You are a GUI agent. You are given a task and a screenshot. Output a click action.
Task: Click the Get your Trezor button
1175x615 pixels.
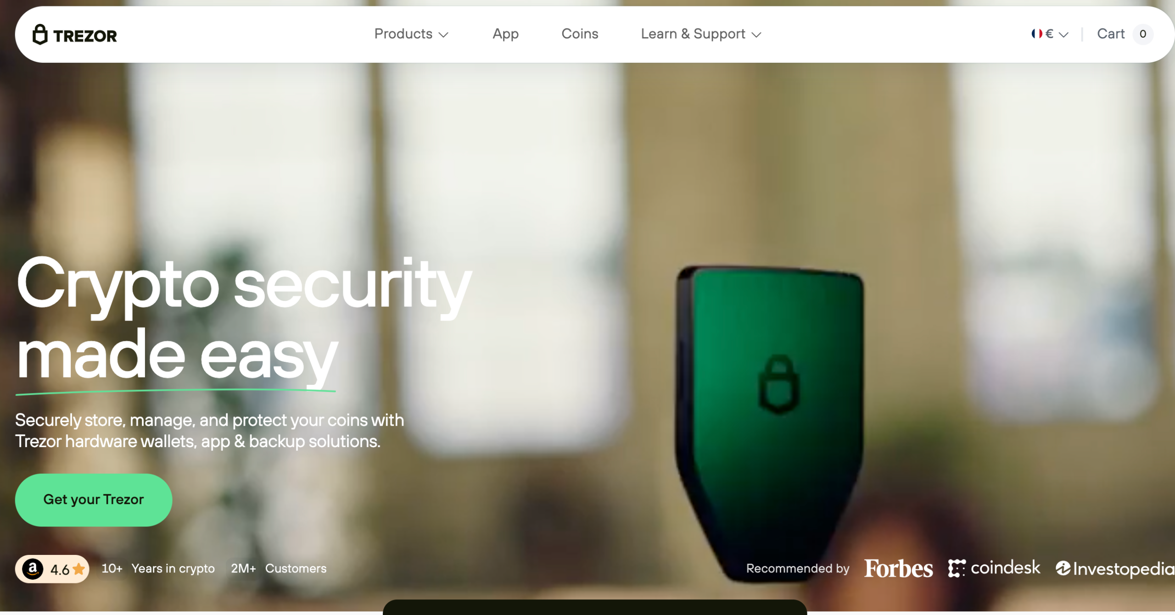[94, 499]
